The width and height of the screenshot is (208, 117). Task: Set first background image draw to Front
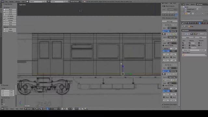point(173,51)
